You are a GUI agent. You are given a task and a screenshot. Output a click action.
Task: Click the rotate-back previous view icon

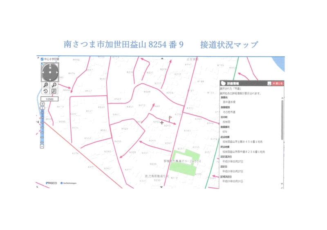coord(46,91)
